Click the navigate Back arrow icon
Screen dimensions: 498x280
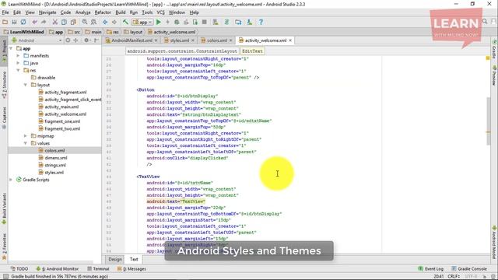[105, 22]
